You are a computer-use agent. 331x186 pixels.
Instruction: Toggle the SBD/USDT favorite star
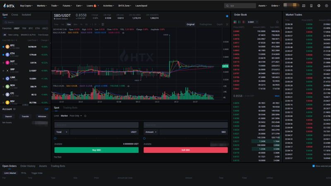(x=227, y=16)
